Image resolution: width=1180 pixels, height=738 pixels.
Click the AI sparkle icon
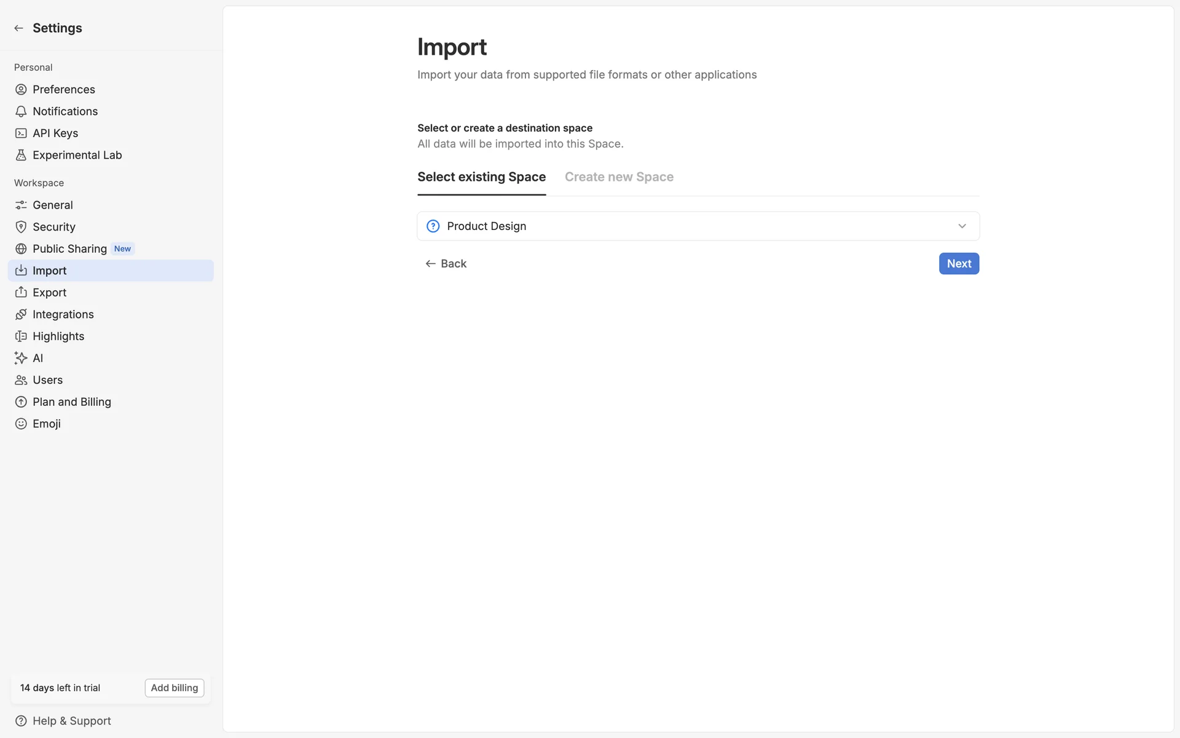21,358
